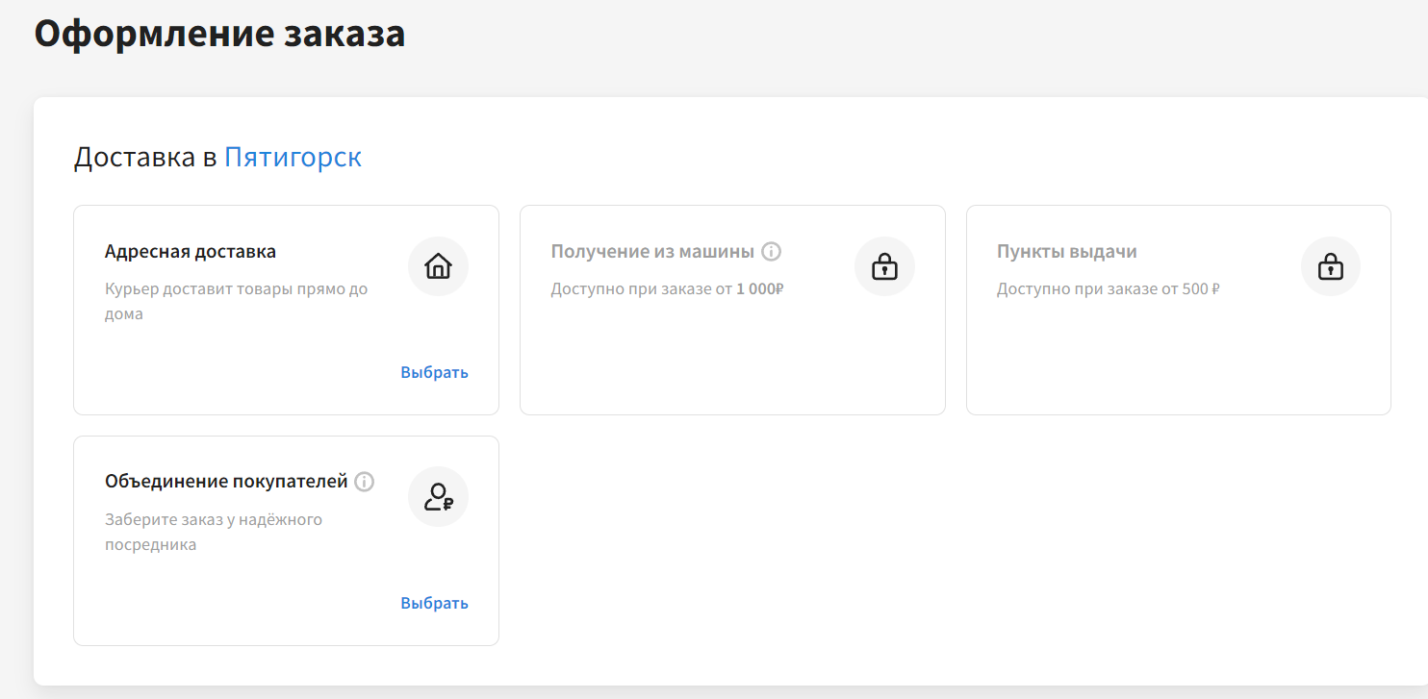This screenshot has height=699, width=1428.
Task: Click the Получение из машины title
Action: click(x=652, y=252)
